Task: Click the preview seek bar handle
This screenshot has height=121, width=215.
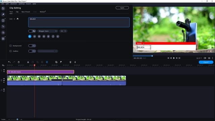Action: (152, 56)
